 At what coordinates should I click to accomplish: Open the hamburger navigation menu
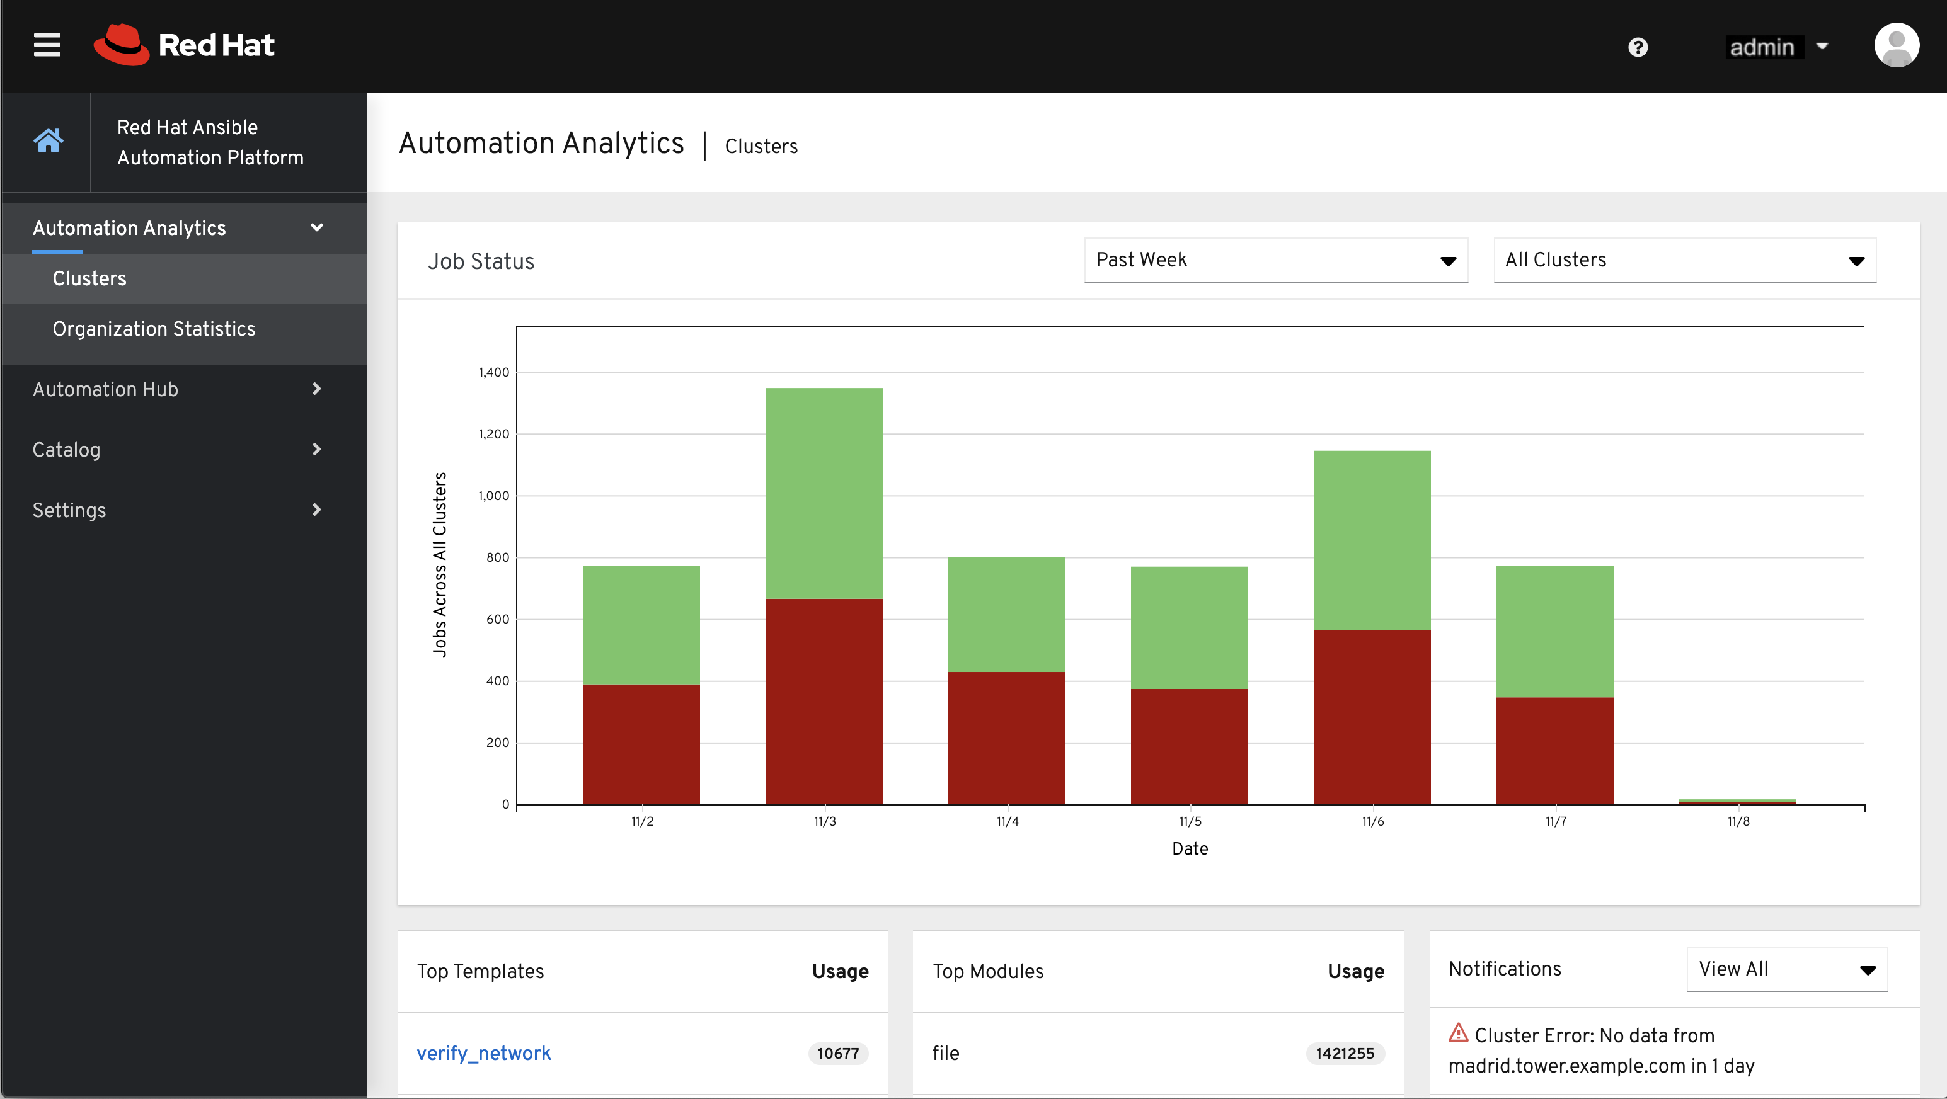pyautogui.click(x=47, y=45)
